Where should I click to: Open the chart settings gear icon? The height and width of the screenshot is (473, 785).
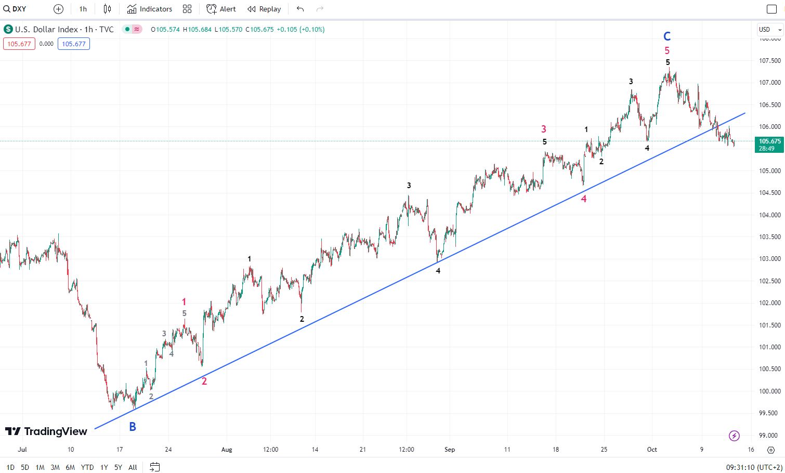pos(771,450)
